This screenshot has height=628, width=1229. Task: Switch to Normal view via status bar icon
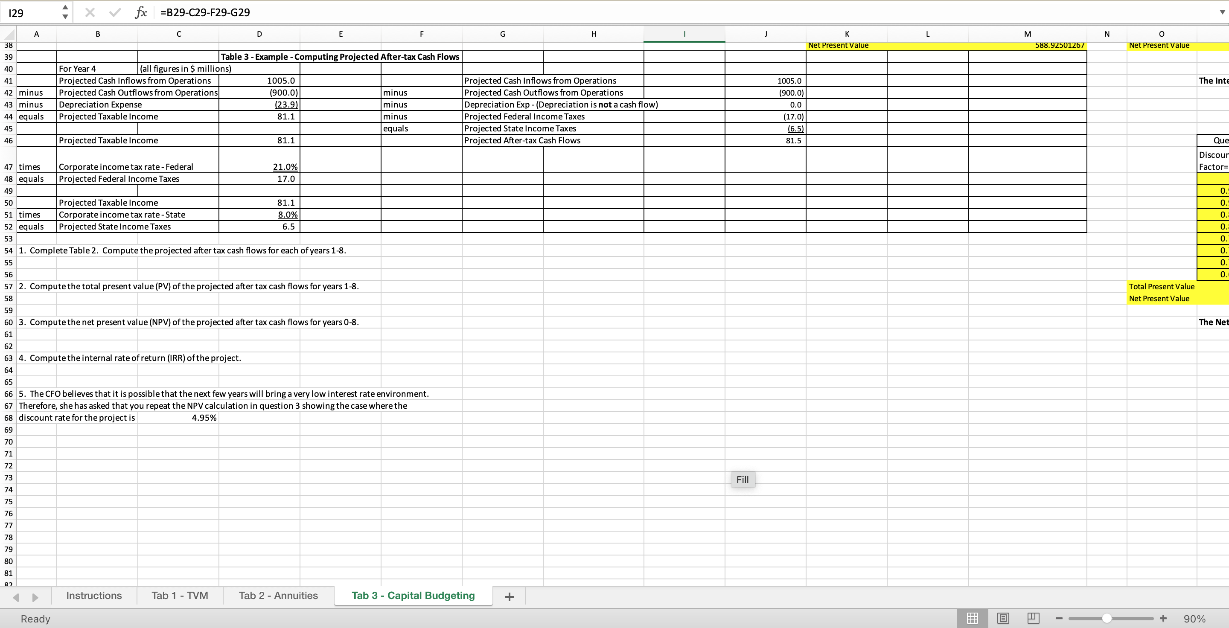coord(973,618)
